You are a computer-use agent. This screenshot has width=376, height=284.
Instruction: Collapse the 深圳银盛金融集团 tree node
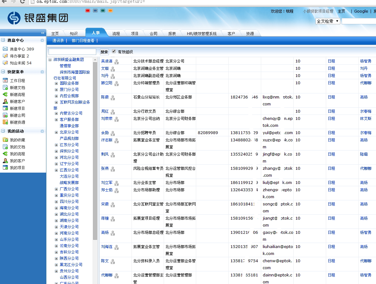50,60
